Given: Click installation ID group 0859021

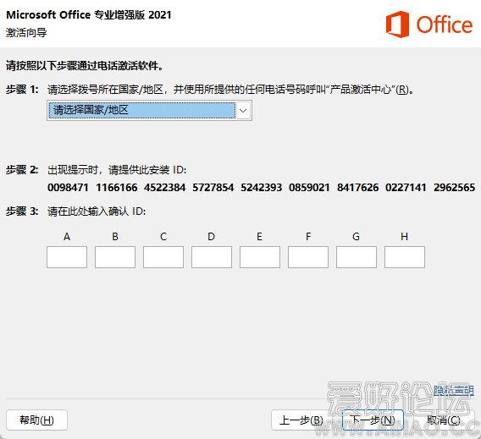Looking at the screenshot, I should coord(309,188).
